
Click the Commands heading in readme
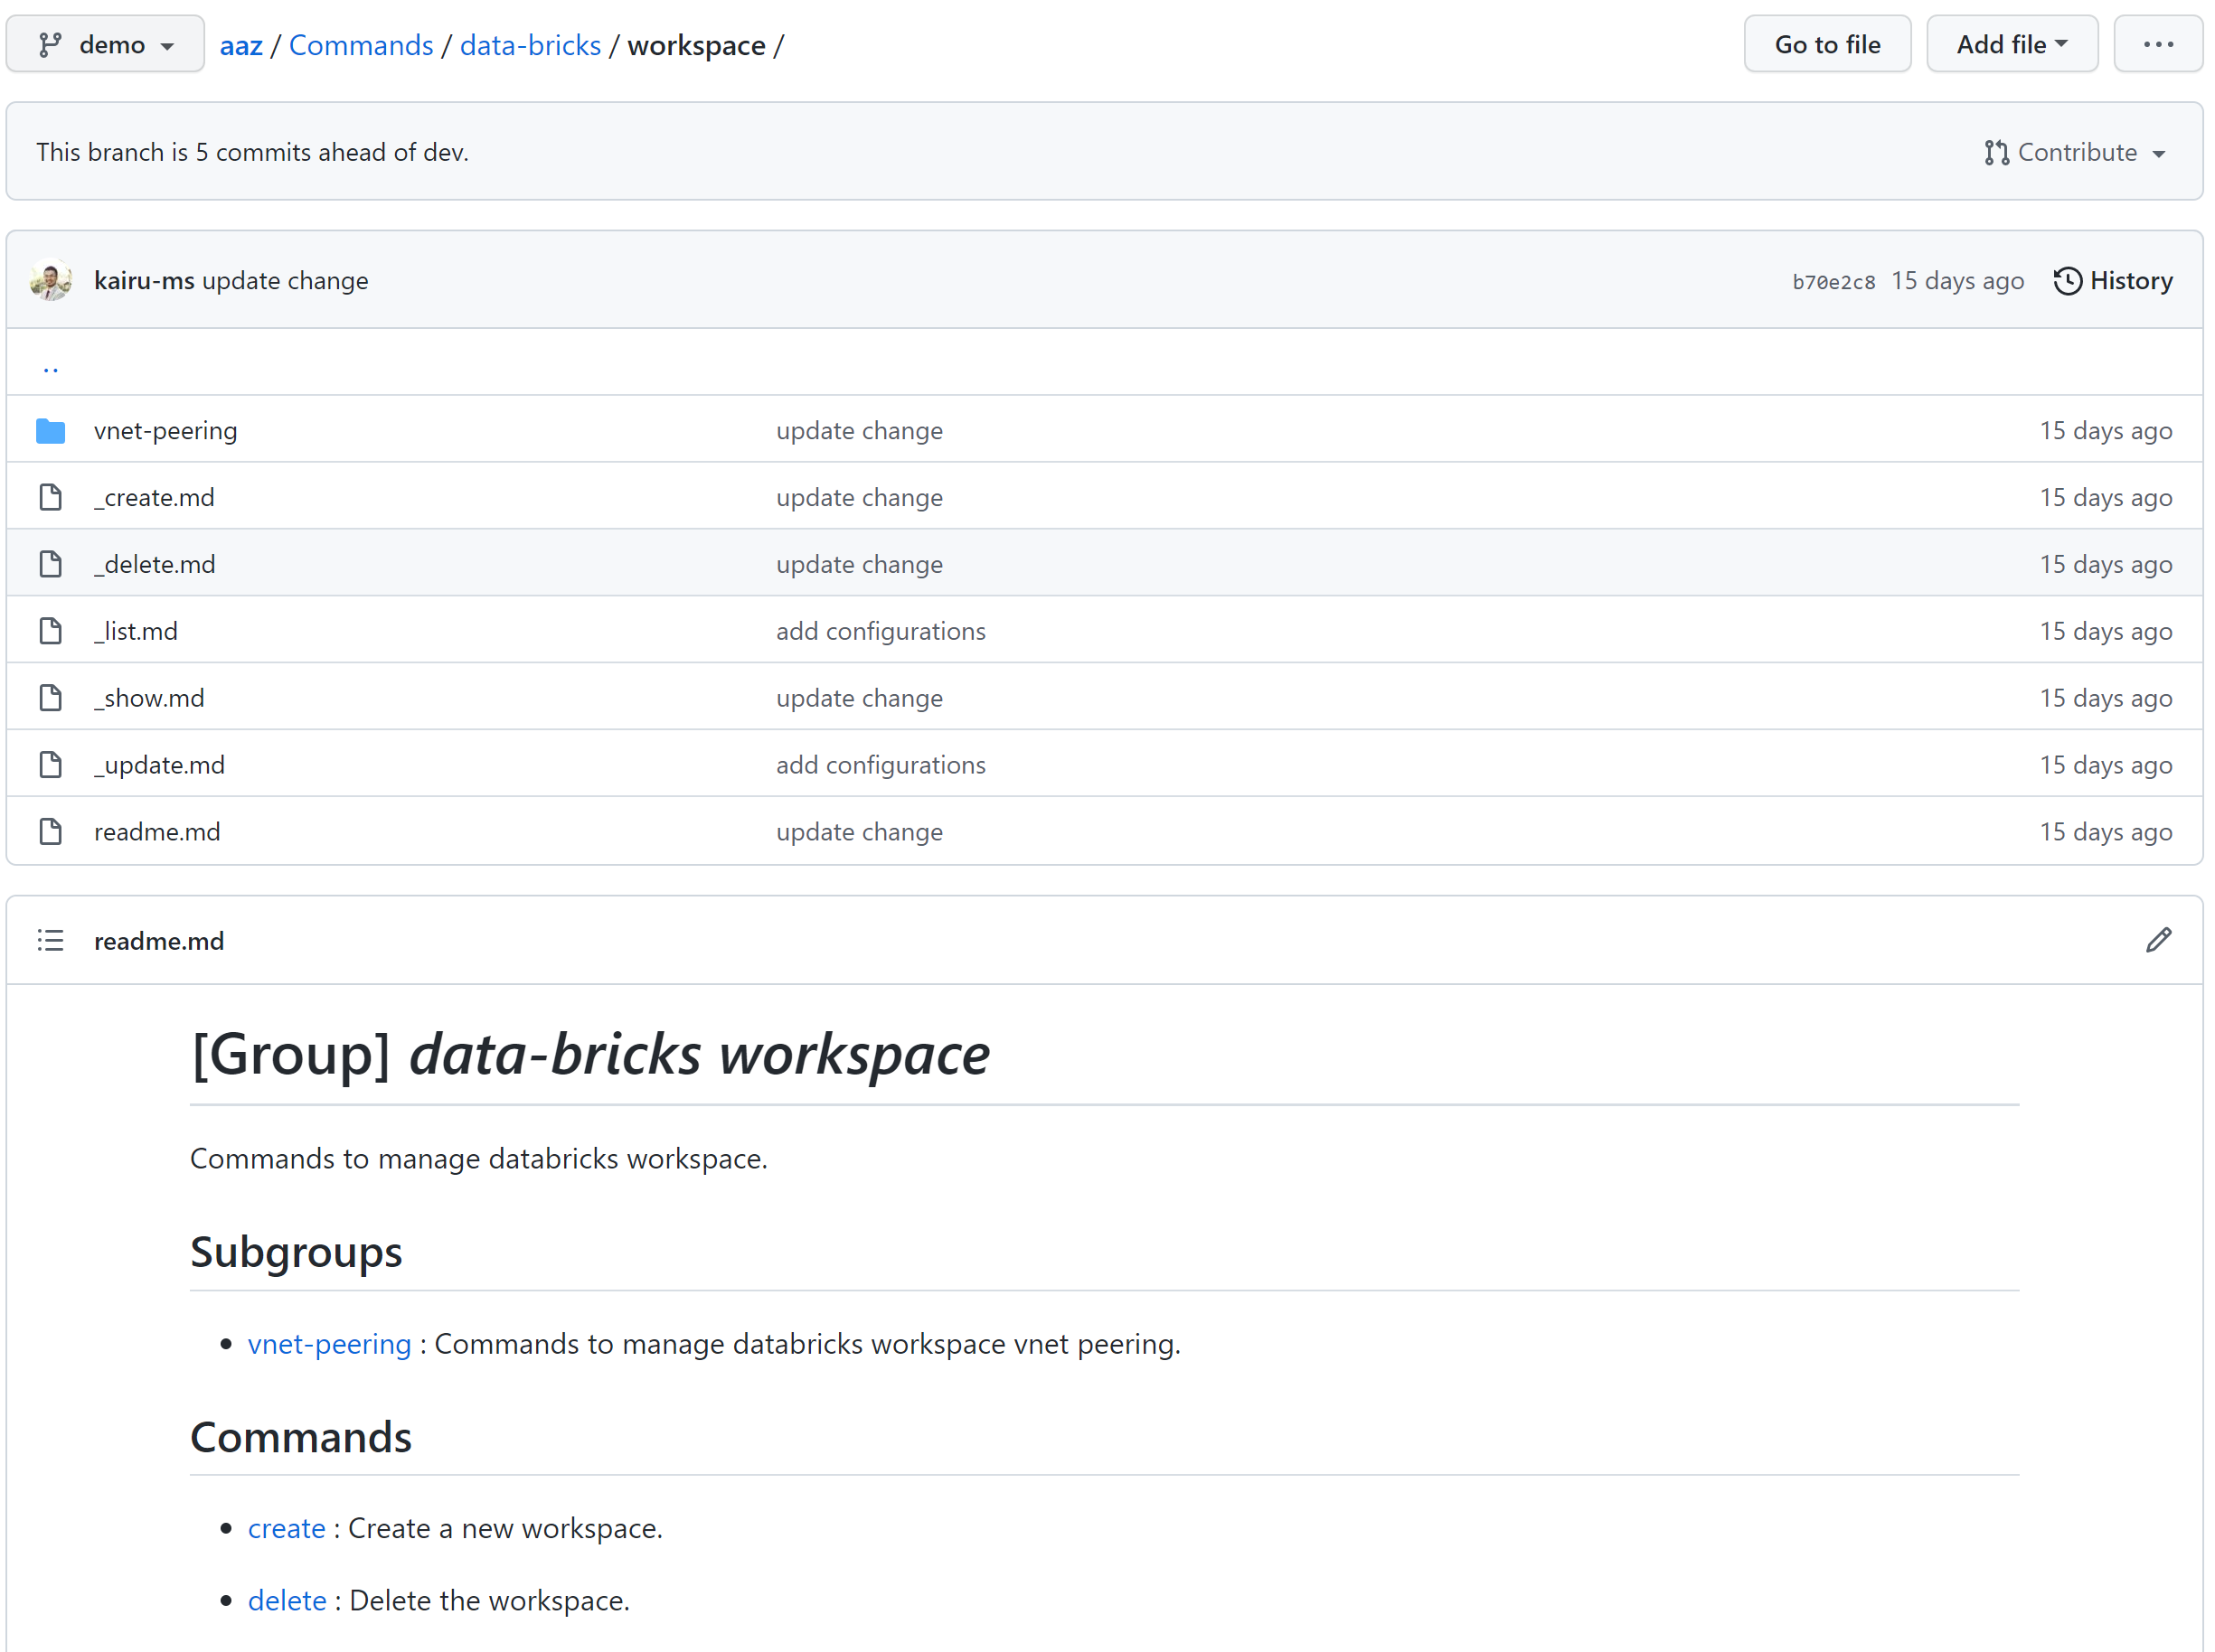click(x=300, y=1437)
